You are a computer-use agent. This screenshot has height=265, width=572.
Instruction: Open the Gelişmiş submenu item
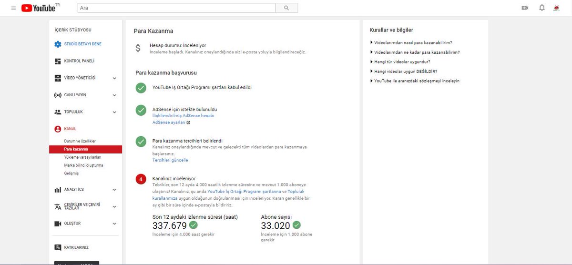(x=71, y=173)
